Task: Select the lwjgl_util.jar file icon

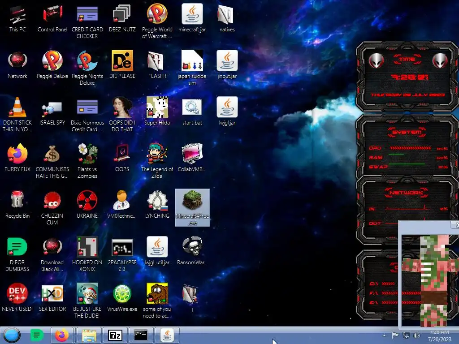Action: pyautogui.click(x=157, y=247)
